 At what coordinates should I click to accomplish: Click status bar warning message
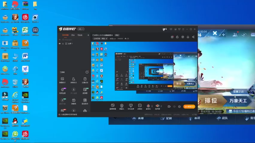click(x=68, y=114)
